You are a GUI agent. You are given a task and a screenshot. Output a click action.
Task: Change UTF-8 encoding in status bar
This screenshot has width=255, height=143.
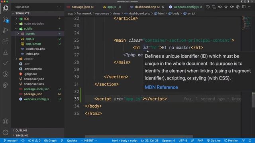(183, 141)
